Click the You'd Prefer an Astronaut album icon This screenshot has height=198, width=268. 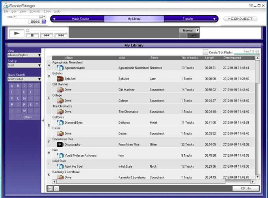60,155
